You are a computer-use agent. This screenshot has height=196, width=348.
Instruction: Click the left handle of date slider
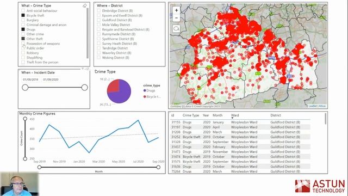coord(25,88)
